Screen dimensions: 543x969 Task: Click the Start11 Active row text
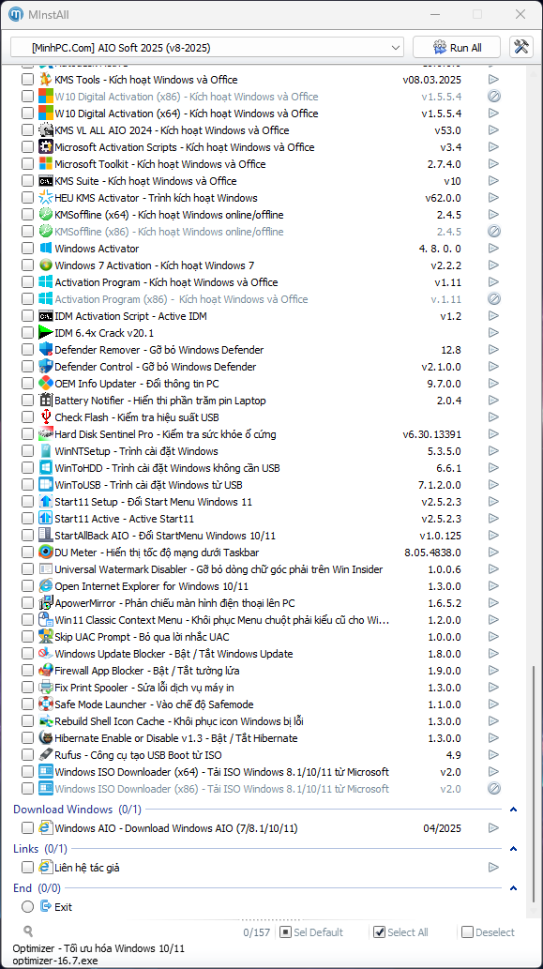point(124,519)
